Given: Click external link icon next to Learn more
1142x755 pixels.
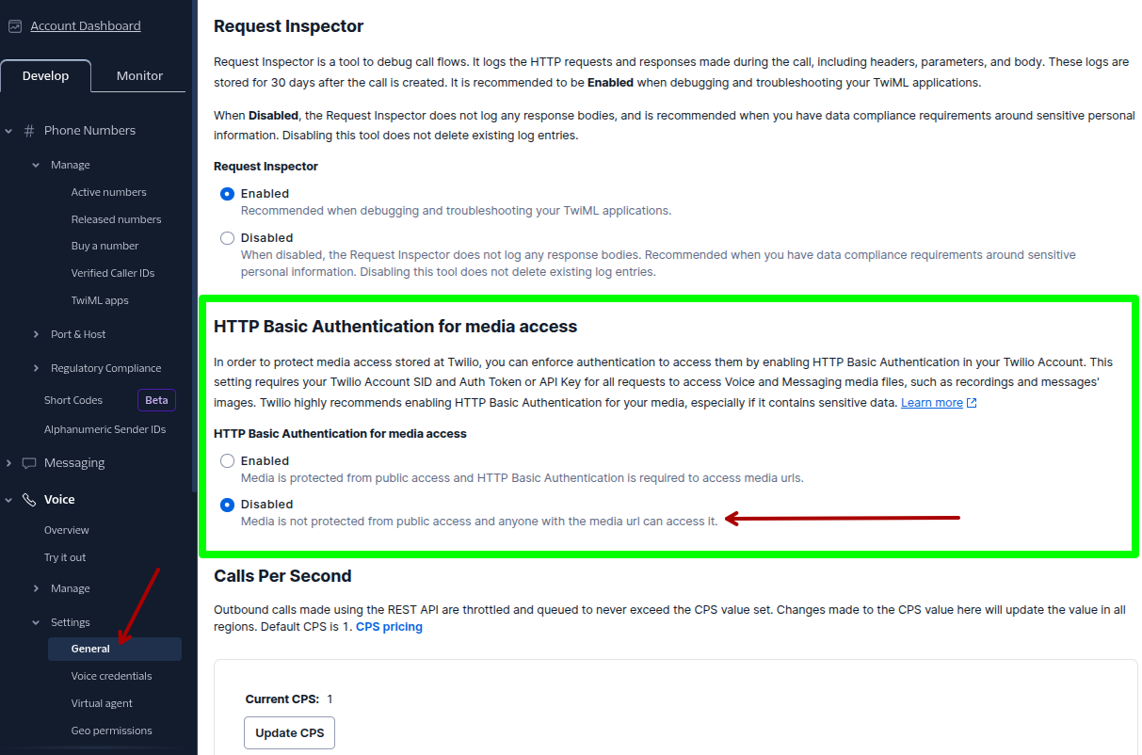Looking at the screenshot, I should (x=973, y=403).
